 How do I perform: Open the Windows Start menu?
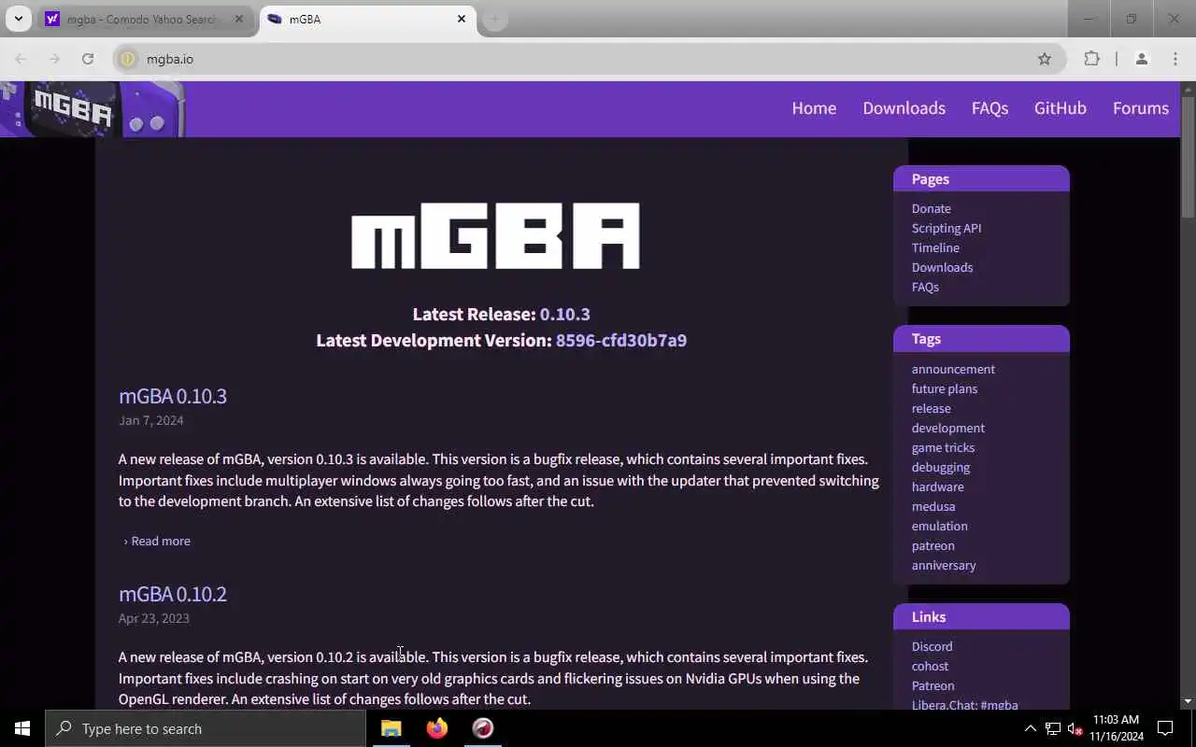[x=22, y=728]
